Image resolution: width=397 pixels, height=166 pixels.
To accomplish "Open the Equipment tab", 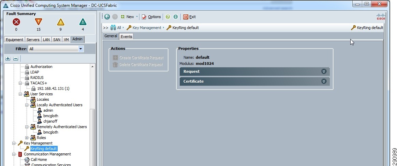I will (x=14, y=40).
